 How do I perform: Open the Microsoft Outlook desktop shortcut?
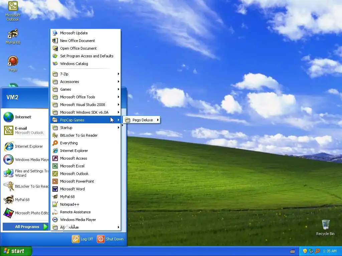click(13, 11)
